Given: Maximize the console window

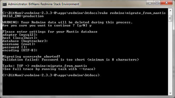Looking at the screenshot, I should pos(157,3).
